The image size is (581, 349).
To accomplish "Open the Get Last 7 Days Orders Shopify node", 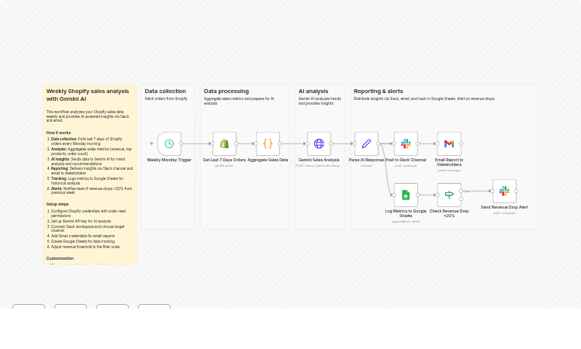I will [x=224, y=143].
